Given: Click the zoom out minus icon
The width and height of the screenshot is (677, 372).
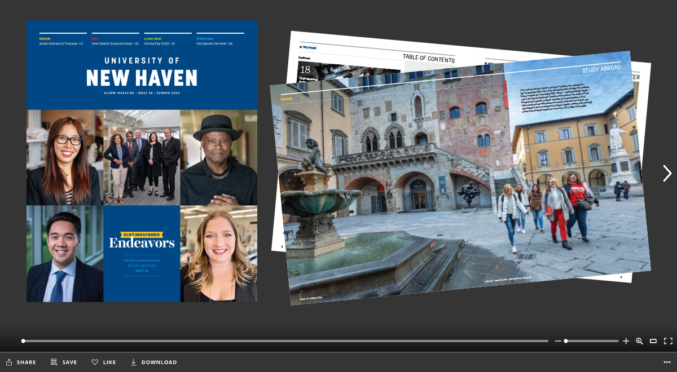Looking at the screenshot, I should (x=558, y=341).
